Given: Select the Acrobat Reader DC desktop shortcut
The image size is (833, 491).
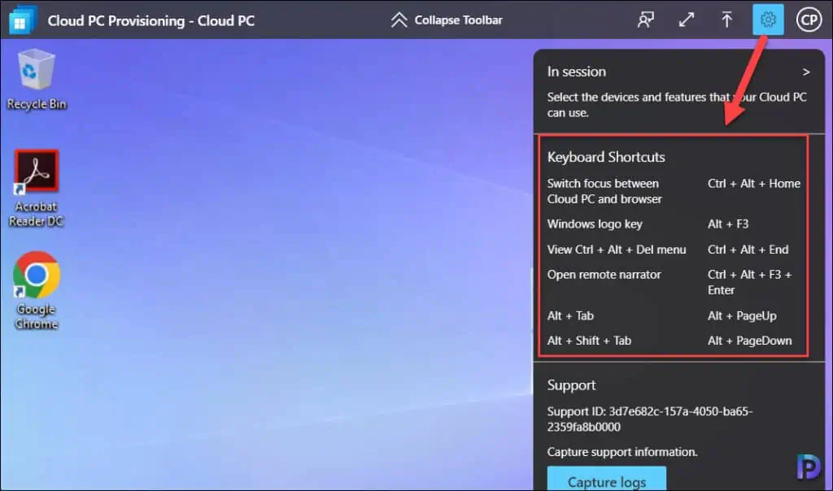Looking at the screenshot, I should point(36,189).
